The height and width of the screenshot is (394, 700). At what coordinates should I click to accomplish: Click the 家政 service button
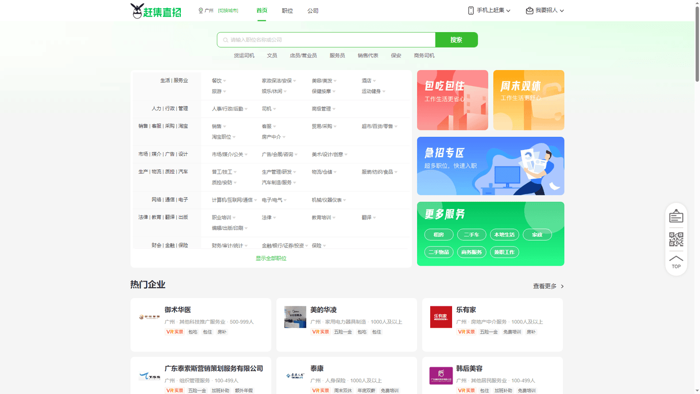537,235
